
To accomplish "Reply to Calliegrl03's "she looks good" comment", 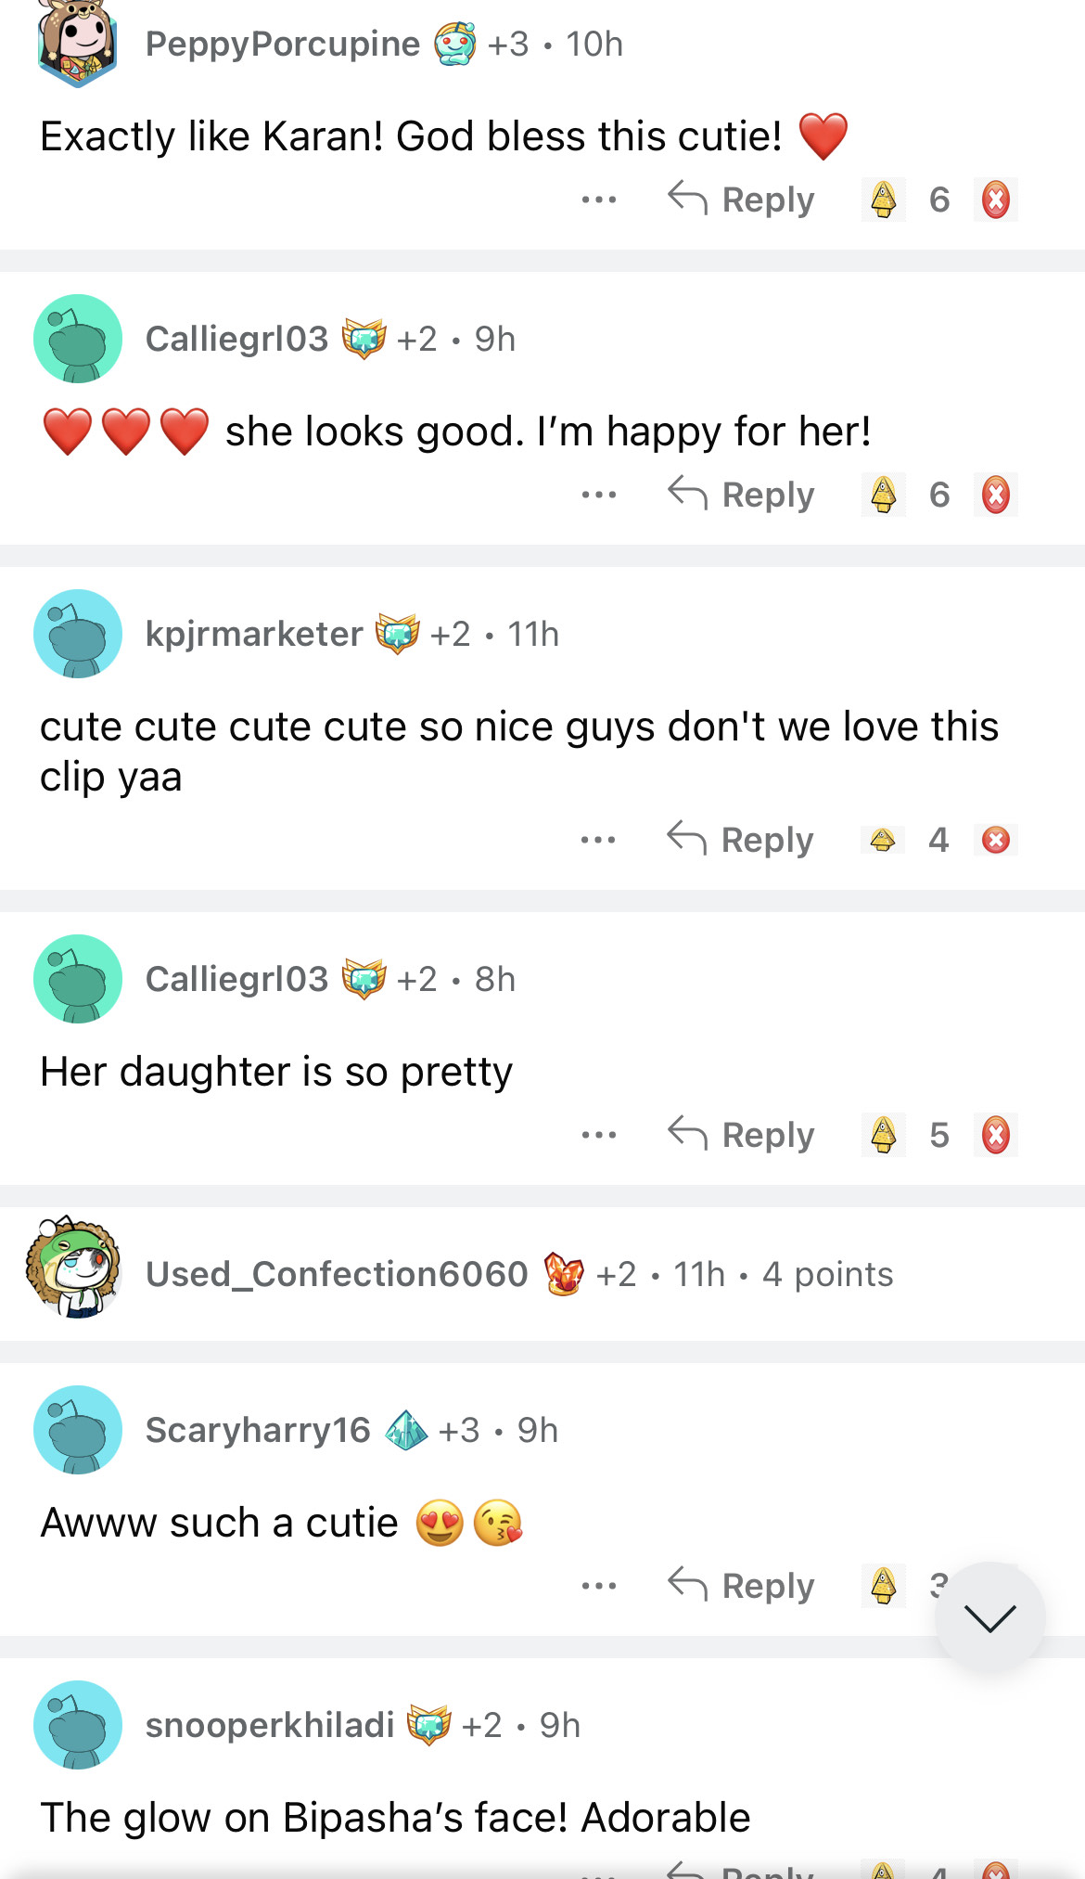I will click(742, 495).
